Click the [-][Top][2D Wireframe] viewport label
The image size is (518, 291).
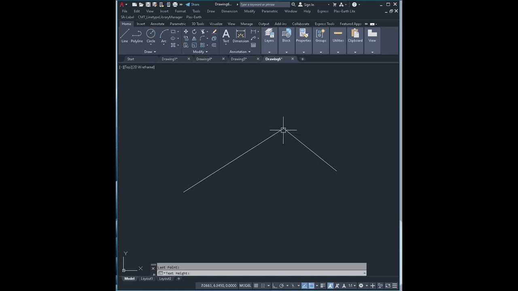(137, 67)
